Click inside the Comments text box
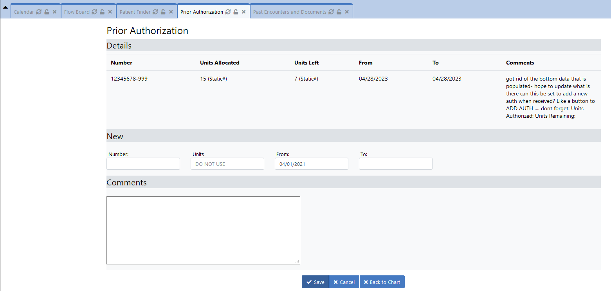The width and height of the screenshot is (611, 291). pyautogui.click(x=203, y=230)
